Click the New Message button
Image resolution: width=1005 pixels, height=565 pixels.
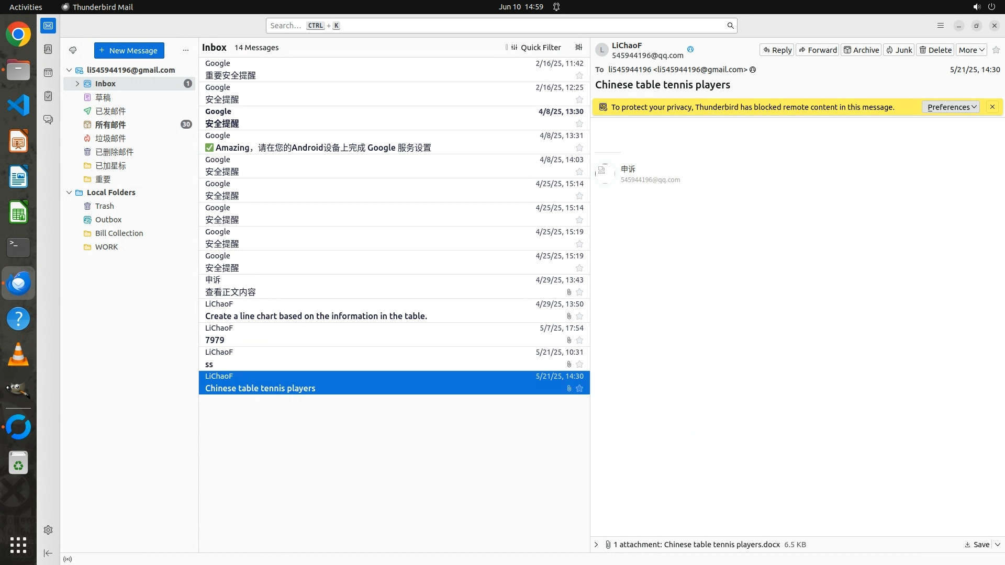coord(129,51)
